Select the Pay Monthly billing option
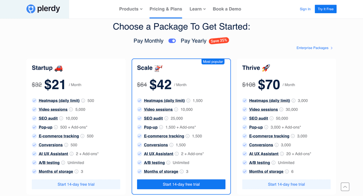Screen dimensions: 363x196 (x=148, y=41)
